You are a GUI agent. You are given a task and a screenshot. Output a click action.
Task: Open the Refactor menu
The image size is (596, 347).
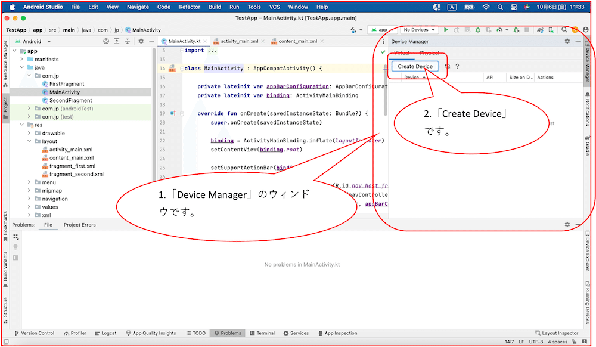[x=190, y=7]
